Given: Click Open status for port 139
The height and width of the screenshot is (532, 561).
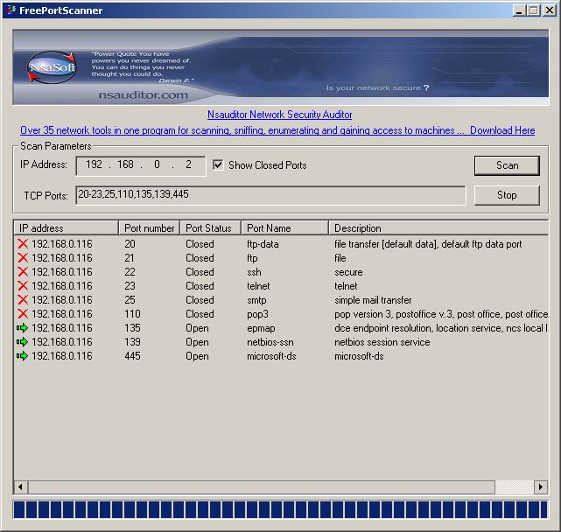Looking at the screenshot, I should point(197,342).
